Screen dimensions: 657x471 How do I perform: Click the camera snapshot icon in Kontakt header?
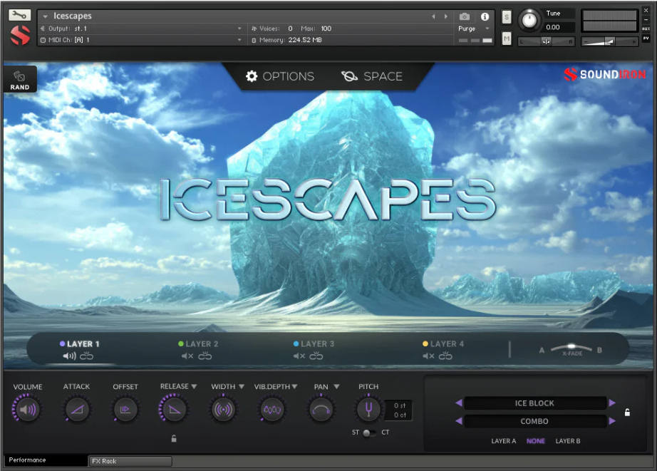tap(465, 16)
